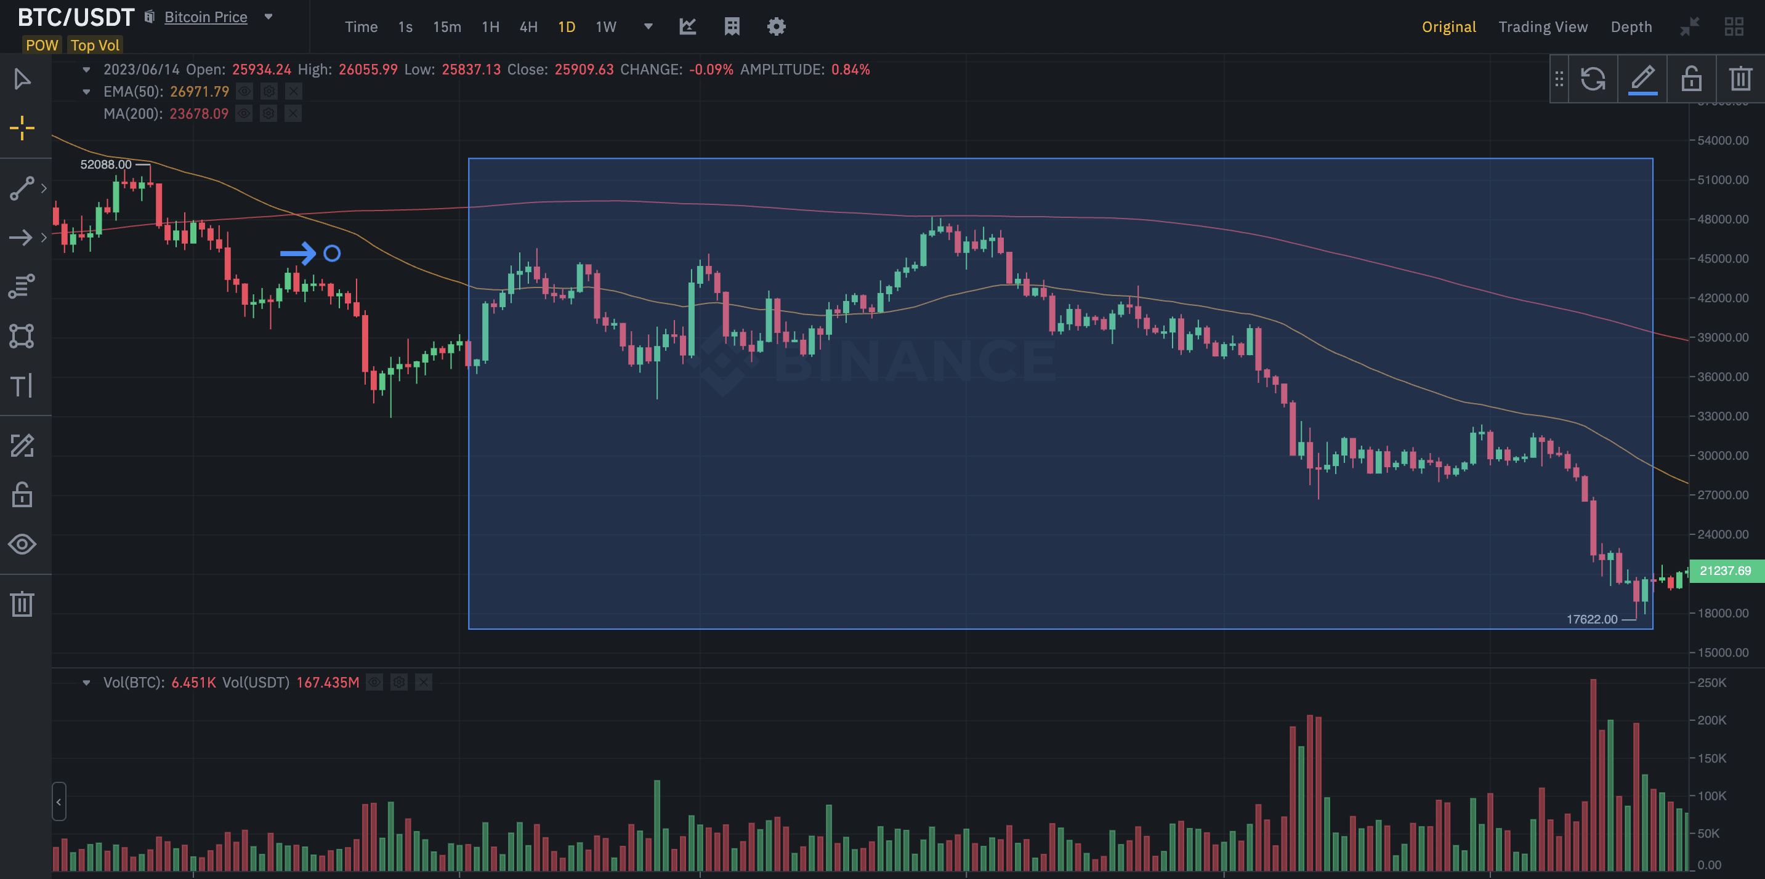This screenshot has width=1765, height=879.
Task: Expand the time interval dropdown arrow
Action: (x=647, y=26)
